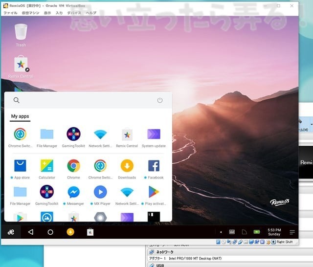Image resolution: width=313 pixels, height=267 pixels.
Task: Open the Calculator app
Action: point(47,169)
